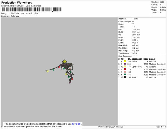The height and width of the screenshot is (129, 167).
Task: Click the Height value '1.58 in'
Action: coord(163,7)
